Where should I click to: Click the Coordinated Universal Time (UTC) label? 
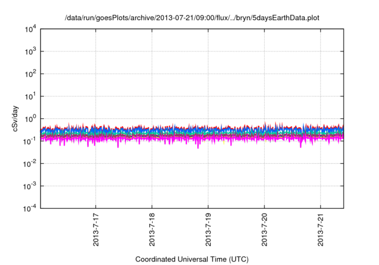[192, 259]
